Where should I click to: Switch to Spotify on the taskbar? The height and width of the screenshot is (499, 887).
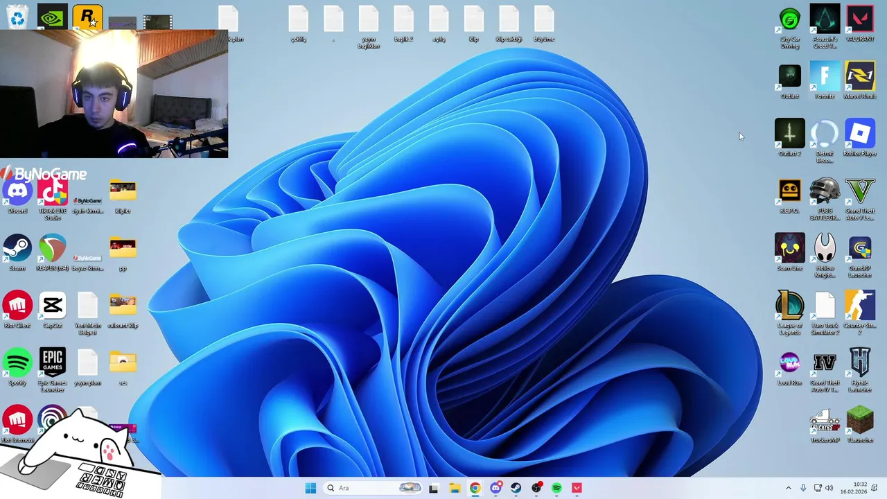coord(556,488)
